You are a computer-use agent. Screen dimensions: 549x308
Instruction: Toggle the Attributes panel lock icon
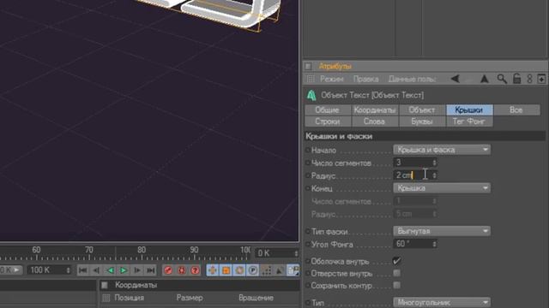(x=516, y=79)
